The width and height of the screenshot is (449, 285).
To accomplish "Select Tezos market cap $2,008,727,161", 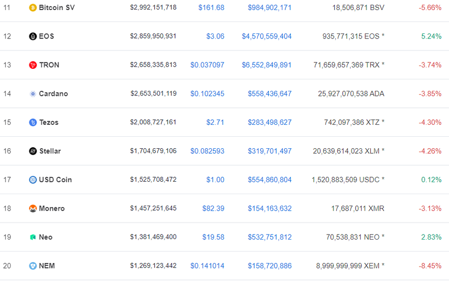I will tap(153, 122).
